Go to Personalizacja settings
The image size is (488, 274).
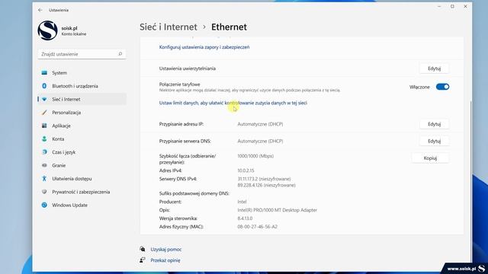coord(82,113)
